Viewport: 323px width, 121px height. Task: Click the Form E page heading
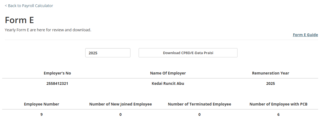pos(19,20)
